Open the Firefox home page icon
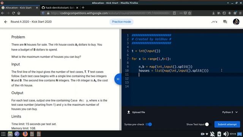 point(19,13)
